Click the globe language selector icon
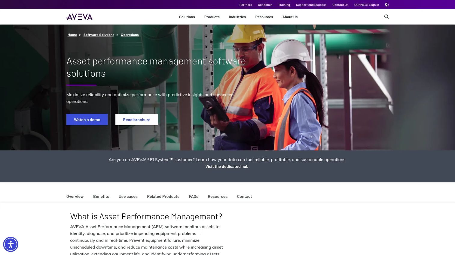The image size is (455, 255). pos(387,5)
